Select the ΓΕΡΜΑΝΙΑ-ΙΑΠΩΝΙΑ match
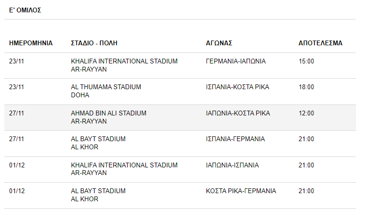Image resolution: width=378 pixels, height=217 pixels. coord(236,61)
